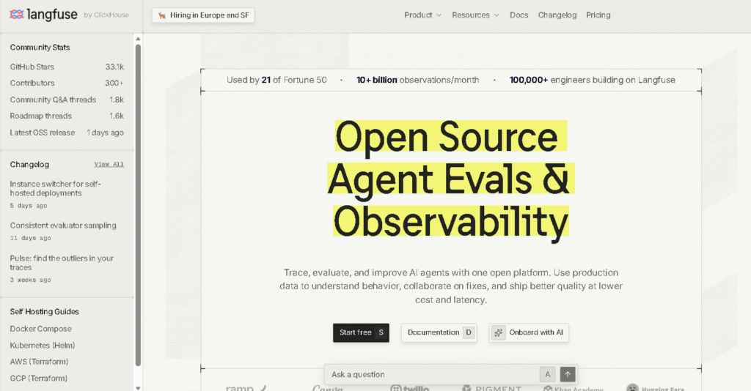Expand the Resources menu chevron
The height and width of the screenshot is (391, 751).
497,15
